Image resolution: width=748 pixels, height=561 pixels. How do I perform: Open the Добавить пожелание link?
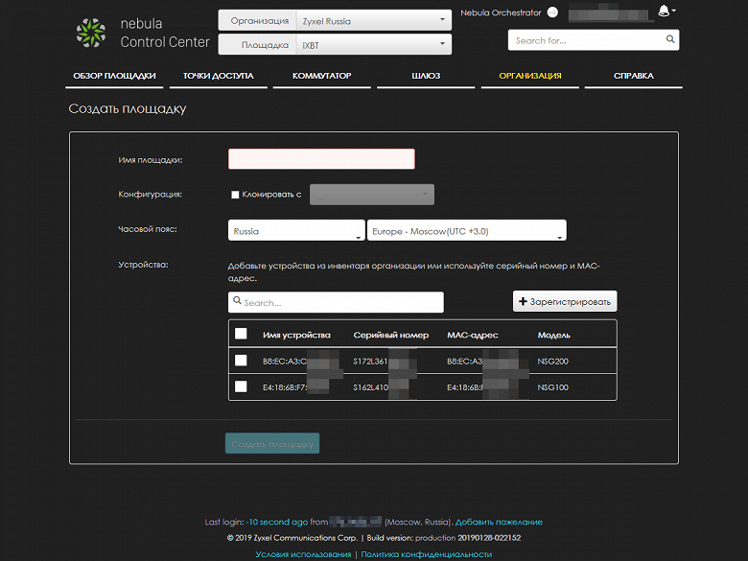499,522
